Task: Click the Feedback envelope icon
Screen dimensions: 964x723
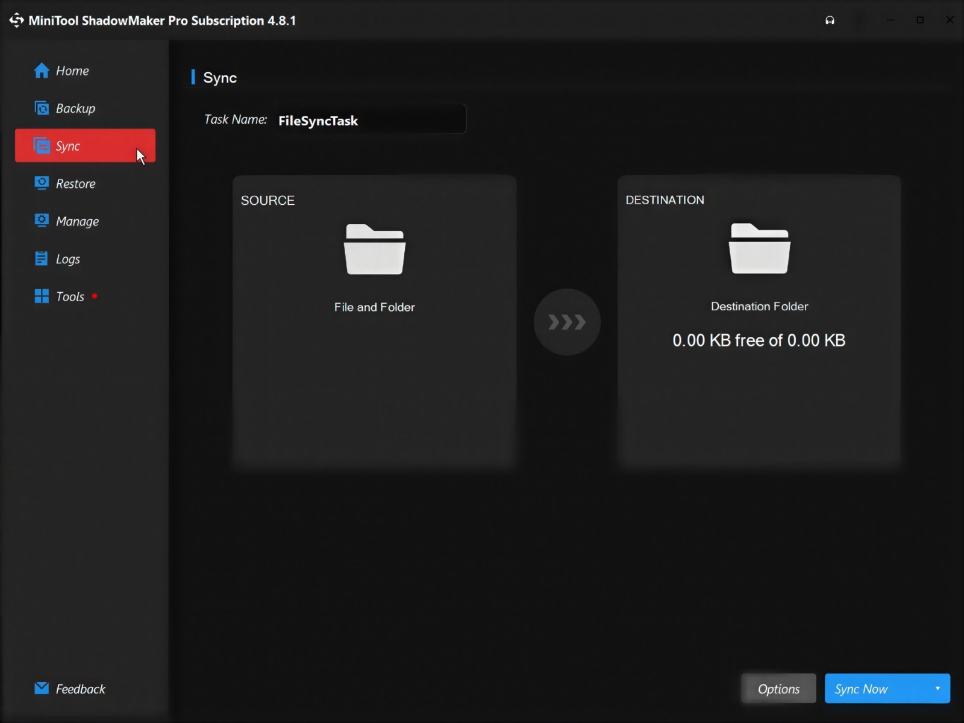Action: [x=42, y=688]
